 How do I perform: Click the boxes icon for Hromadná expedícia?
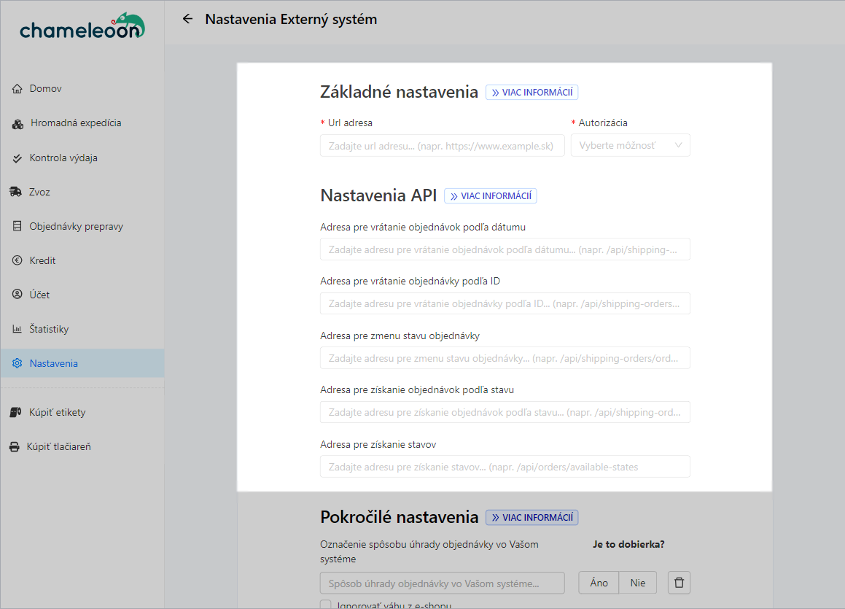18,124
